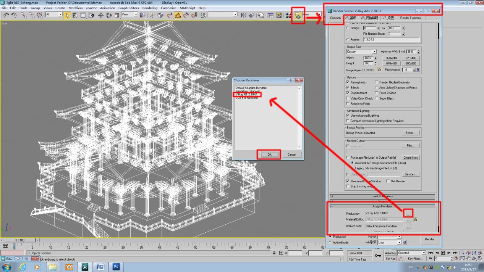Select the 640x480 preset button

coord(391,63)
